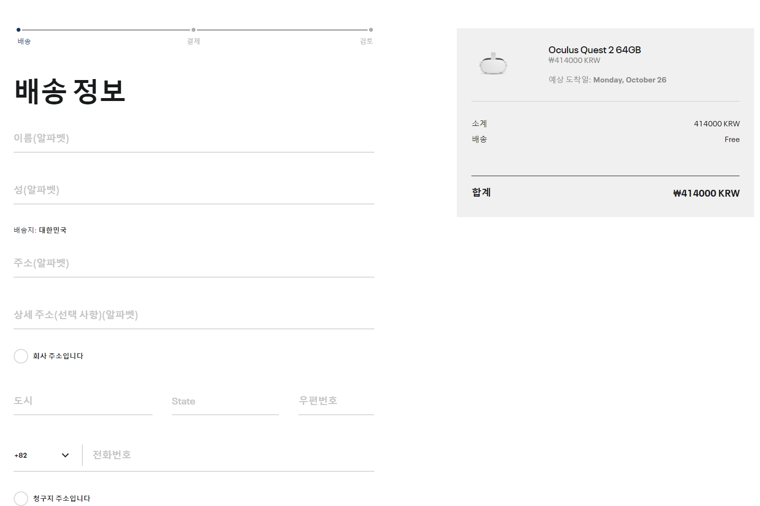The image size is (760, 506).
Task: Click the 합계 total label
Action: (482, 192)
